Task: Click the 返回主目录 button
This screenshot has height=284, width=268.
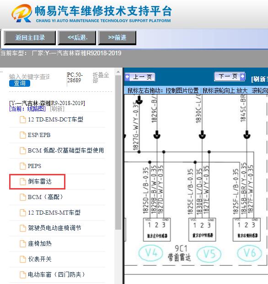Action: point(30,38)
